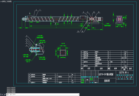Select the electric motor in the main screw conveyor view
This screenshot has width=139, height=96.
click(x=100, y=19)
